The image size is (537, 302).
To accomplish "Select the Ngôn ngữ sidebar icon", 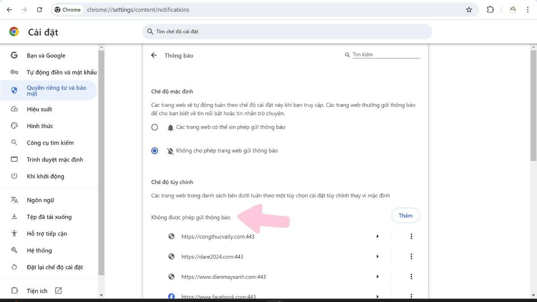I will [14, 200].
